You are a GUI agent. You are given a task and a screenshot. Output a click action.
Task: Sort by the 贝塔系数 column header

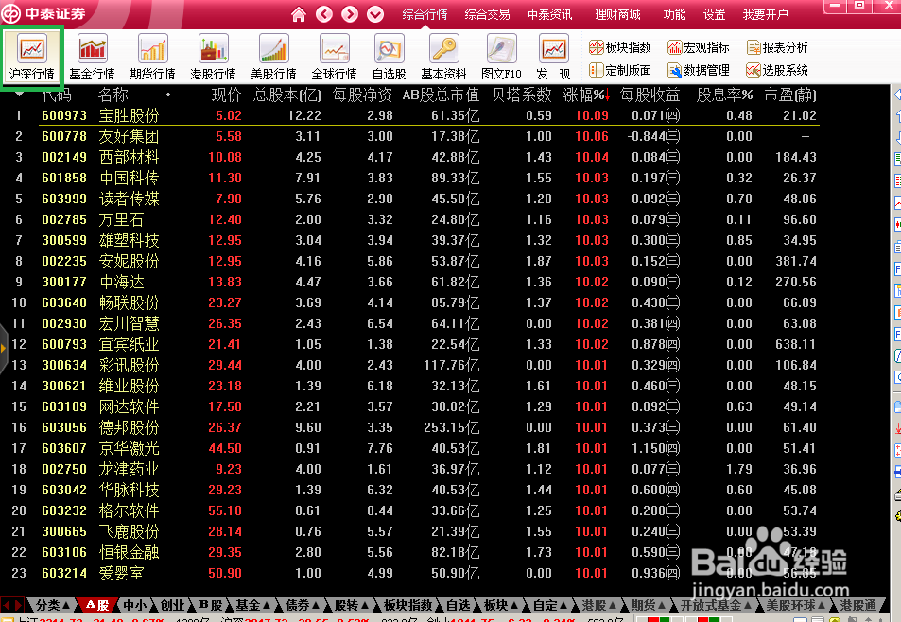522,95
